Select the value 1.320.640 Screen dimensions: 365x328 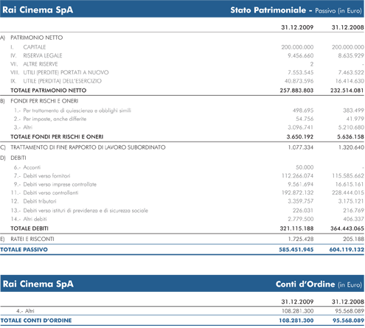coord(351,147)
